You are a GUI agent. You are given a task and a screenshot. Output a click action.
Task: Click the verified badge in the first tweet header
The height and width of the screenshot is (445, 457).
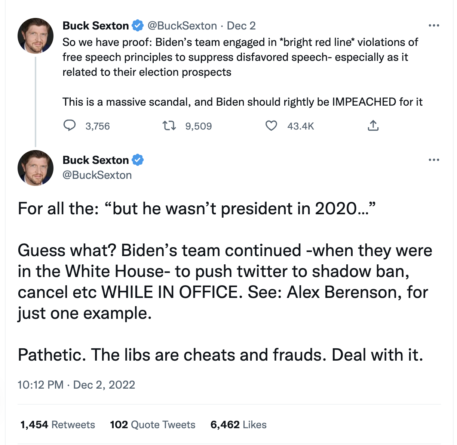click(x=138, y=25)
